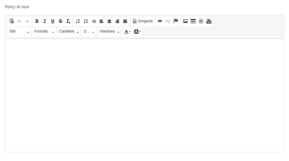Click the remove formatting icon

(68, 21)
